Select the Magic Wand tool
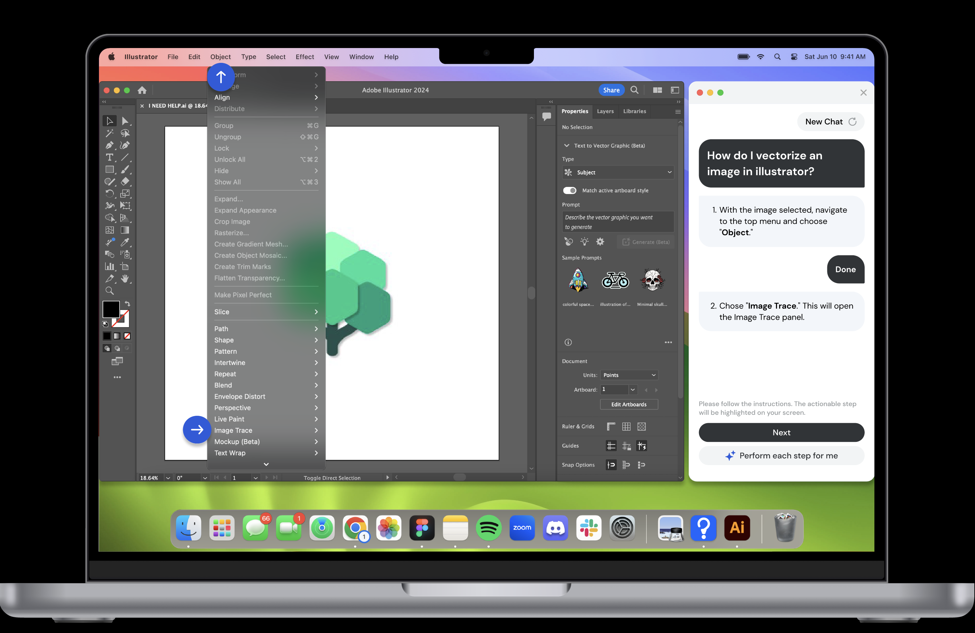This screenshot has height=633, width=975. 109,133
